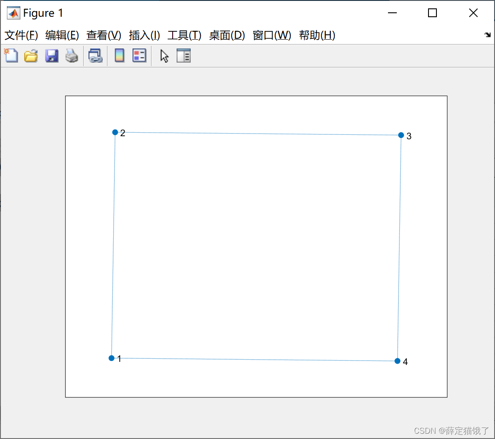The height and width of the screenshot is (439, 495).
Task: Open the 窗口(W) menu
Action: point(272,35)
